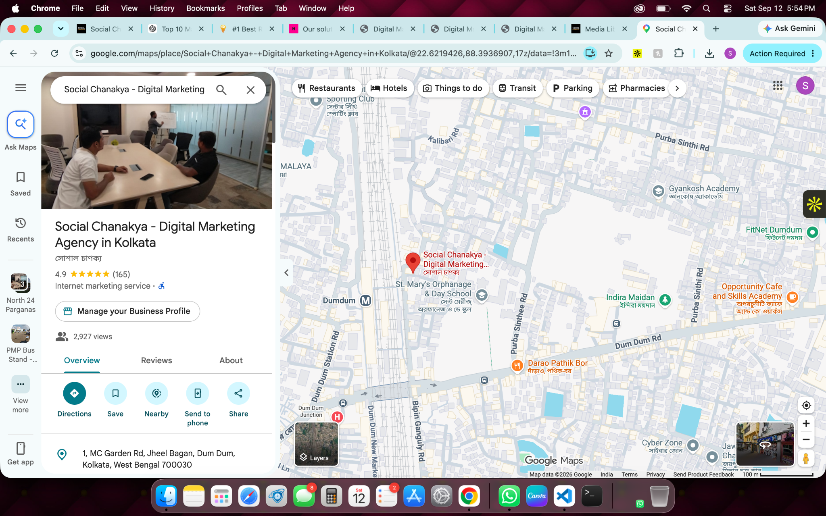Click the 165 reviews count

[x=121, y=275]
